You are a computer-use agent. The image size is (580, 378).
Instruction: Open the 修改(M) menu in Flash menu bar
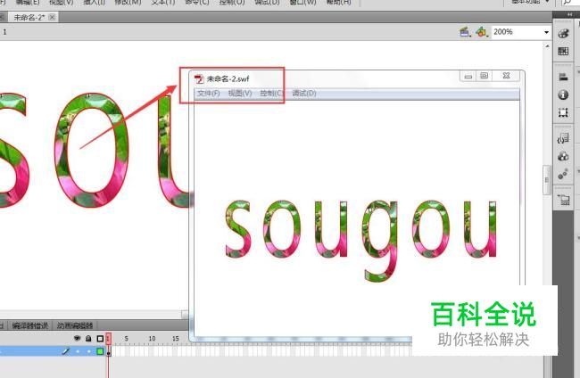[128, 2]
